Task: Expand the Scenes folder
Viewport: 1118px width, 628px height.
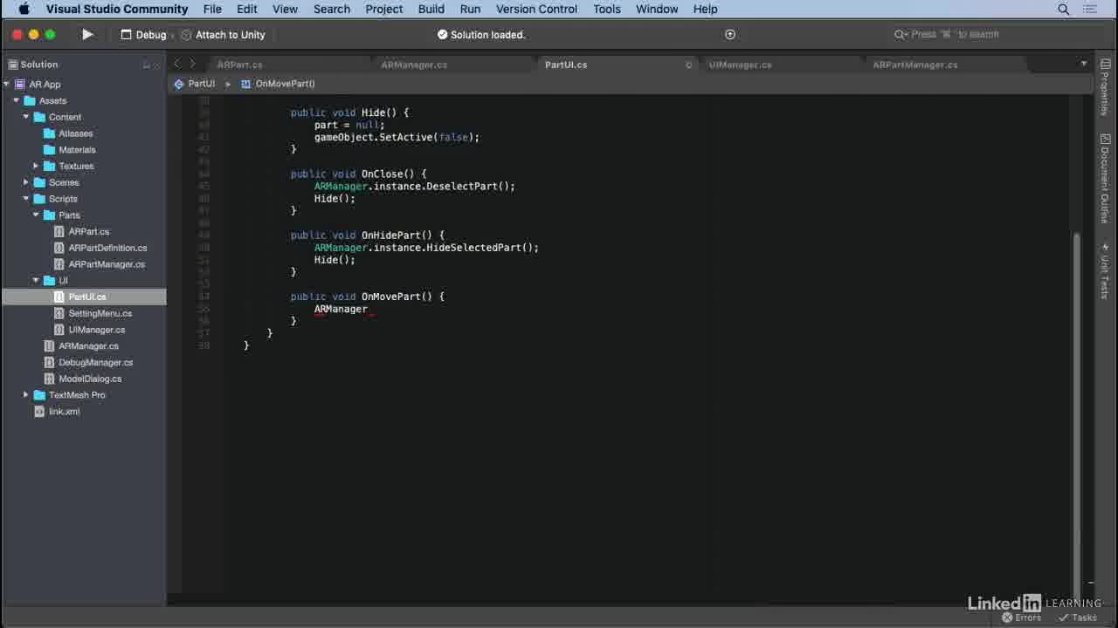Action: point(26,182)
